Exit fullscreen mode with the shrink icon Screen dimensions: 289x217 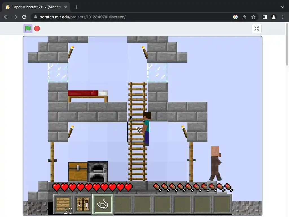coord(257,29)
